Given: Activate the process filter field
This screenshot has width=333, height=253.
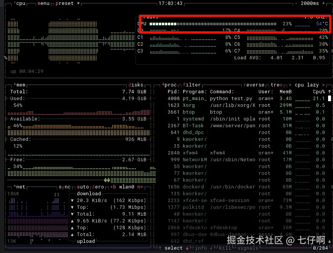Looking at the screenshot, I should (192, 85).
